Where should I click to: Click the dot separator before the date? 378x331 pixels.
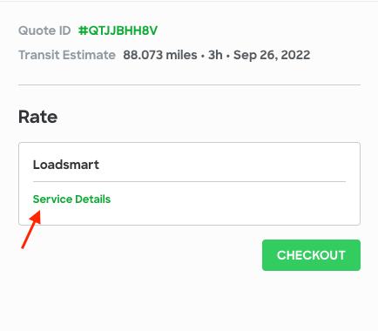[x=228, y=56]
